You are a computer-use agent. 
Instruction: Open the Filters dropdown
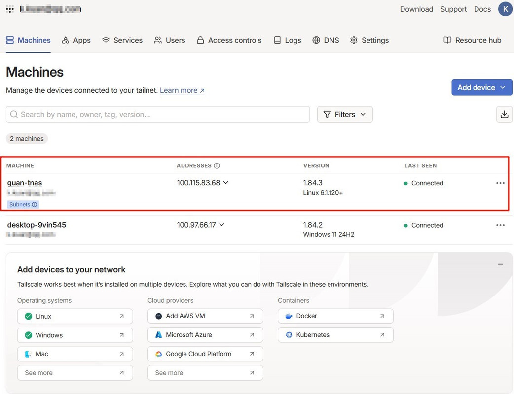pos(345,114)
